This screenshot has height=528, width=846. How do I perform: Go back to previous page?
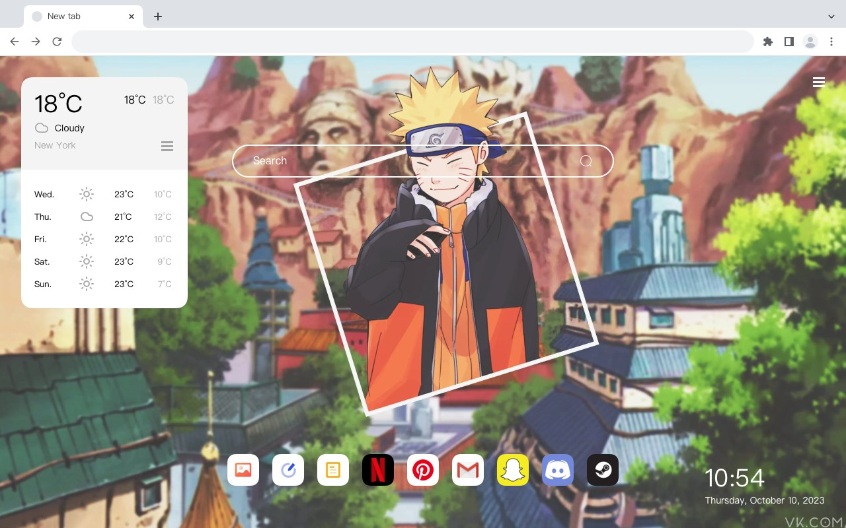pyautogui.click(x=15, y=42)
